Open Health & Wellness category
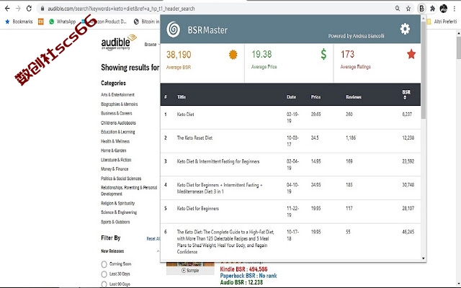Screen dimensions: 461x288 [x=115, y=141]
